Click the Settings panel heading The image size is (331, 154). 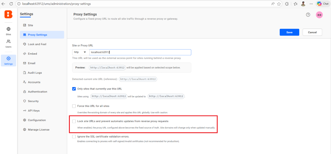coord(26,14)
